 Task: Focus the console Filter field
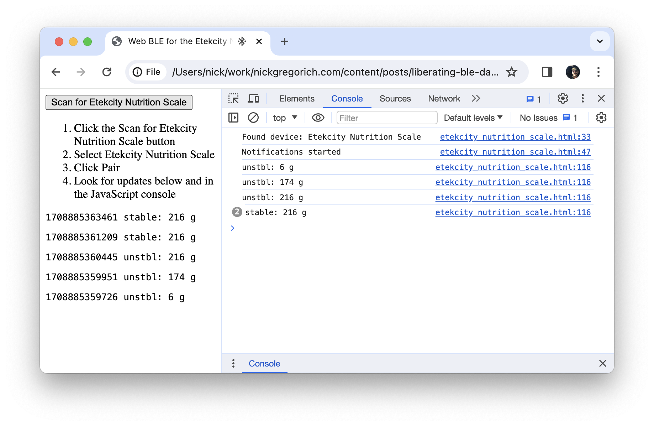[x=387, y=118]
